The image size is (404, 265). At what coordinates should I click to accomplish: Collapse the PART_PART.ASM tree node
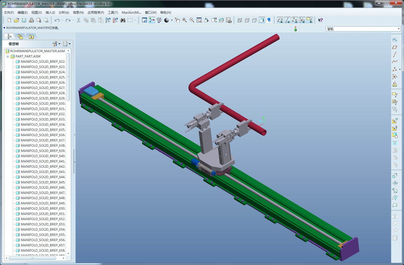8,56
